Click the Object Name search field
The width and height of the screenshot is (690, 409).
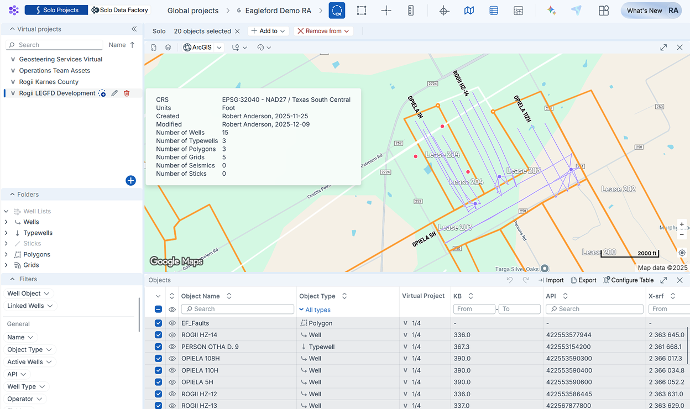(x=238, y=309)
